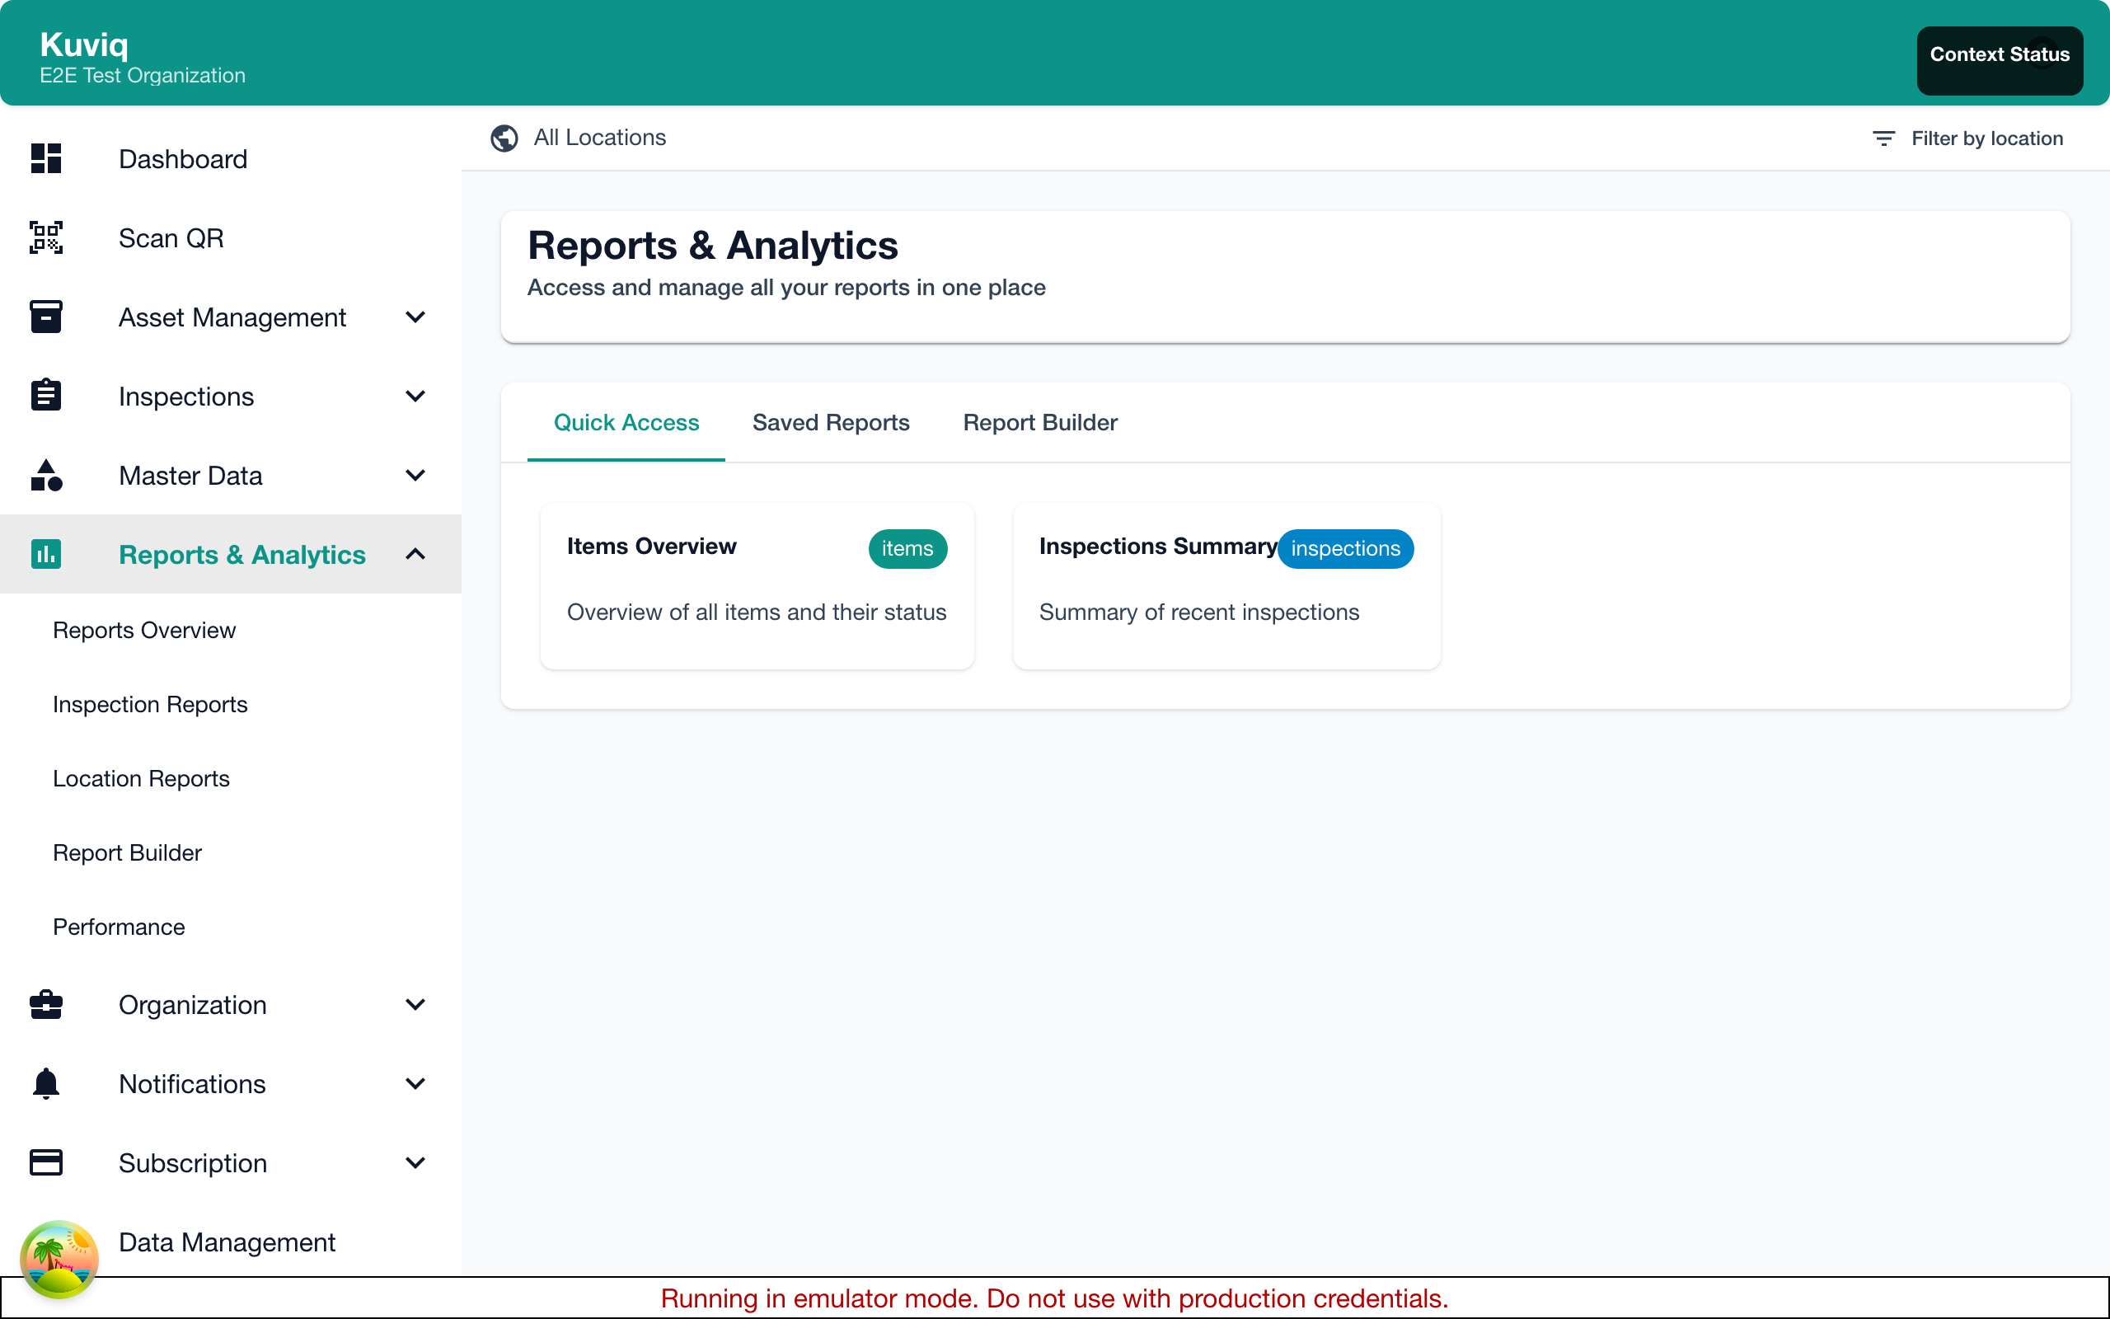Click the teal items badge
The width and height of the screenshot is (2110, 1319).
(x=907, y=549)
